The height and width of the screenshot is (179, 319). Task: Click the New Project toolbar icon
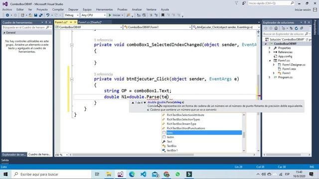tap(22, 15)
